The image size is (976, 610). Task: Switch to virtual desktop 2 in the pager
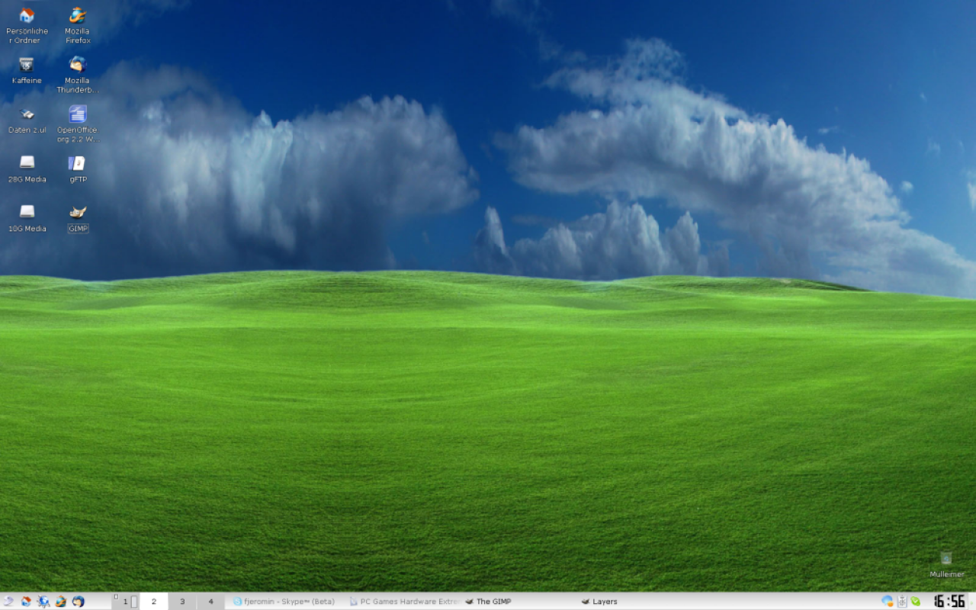[x=154, y=602]
